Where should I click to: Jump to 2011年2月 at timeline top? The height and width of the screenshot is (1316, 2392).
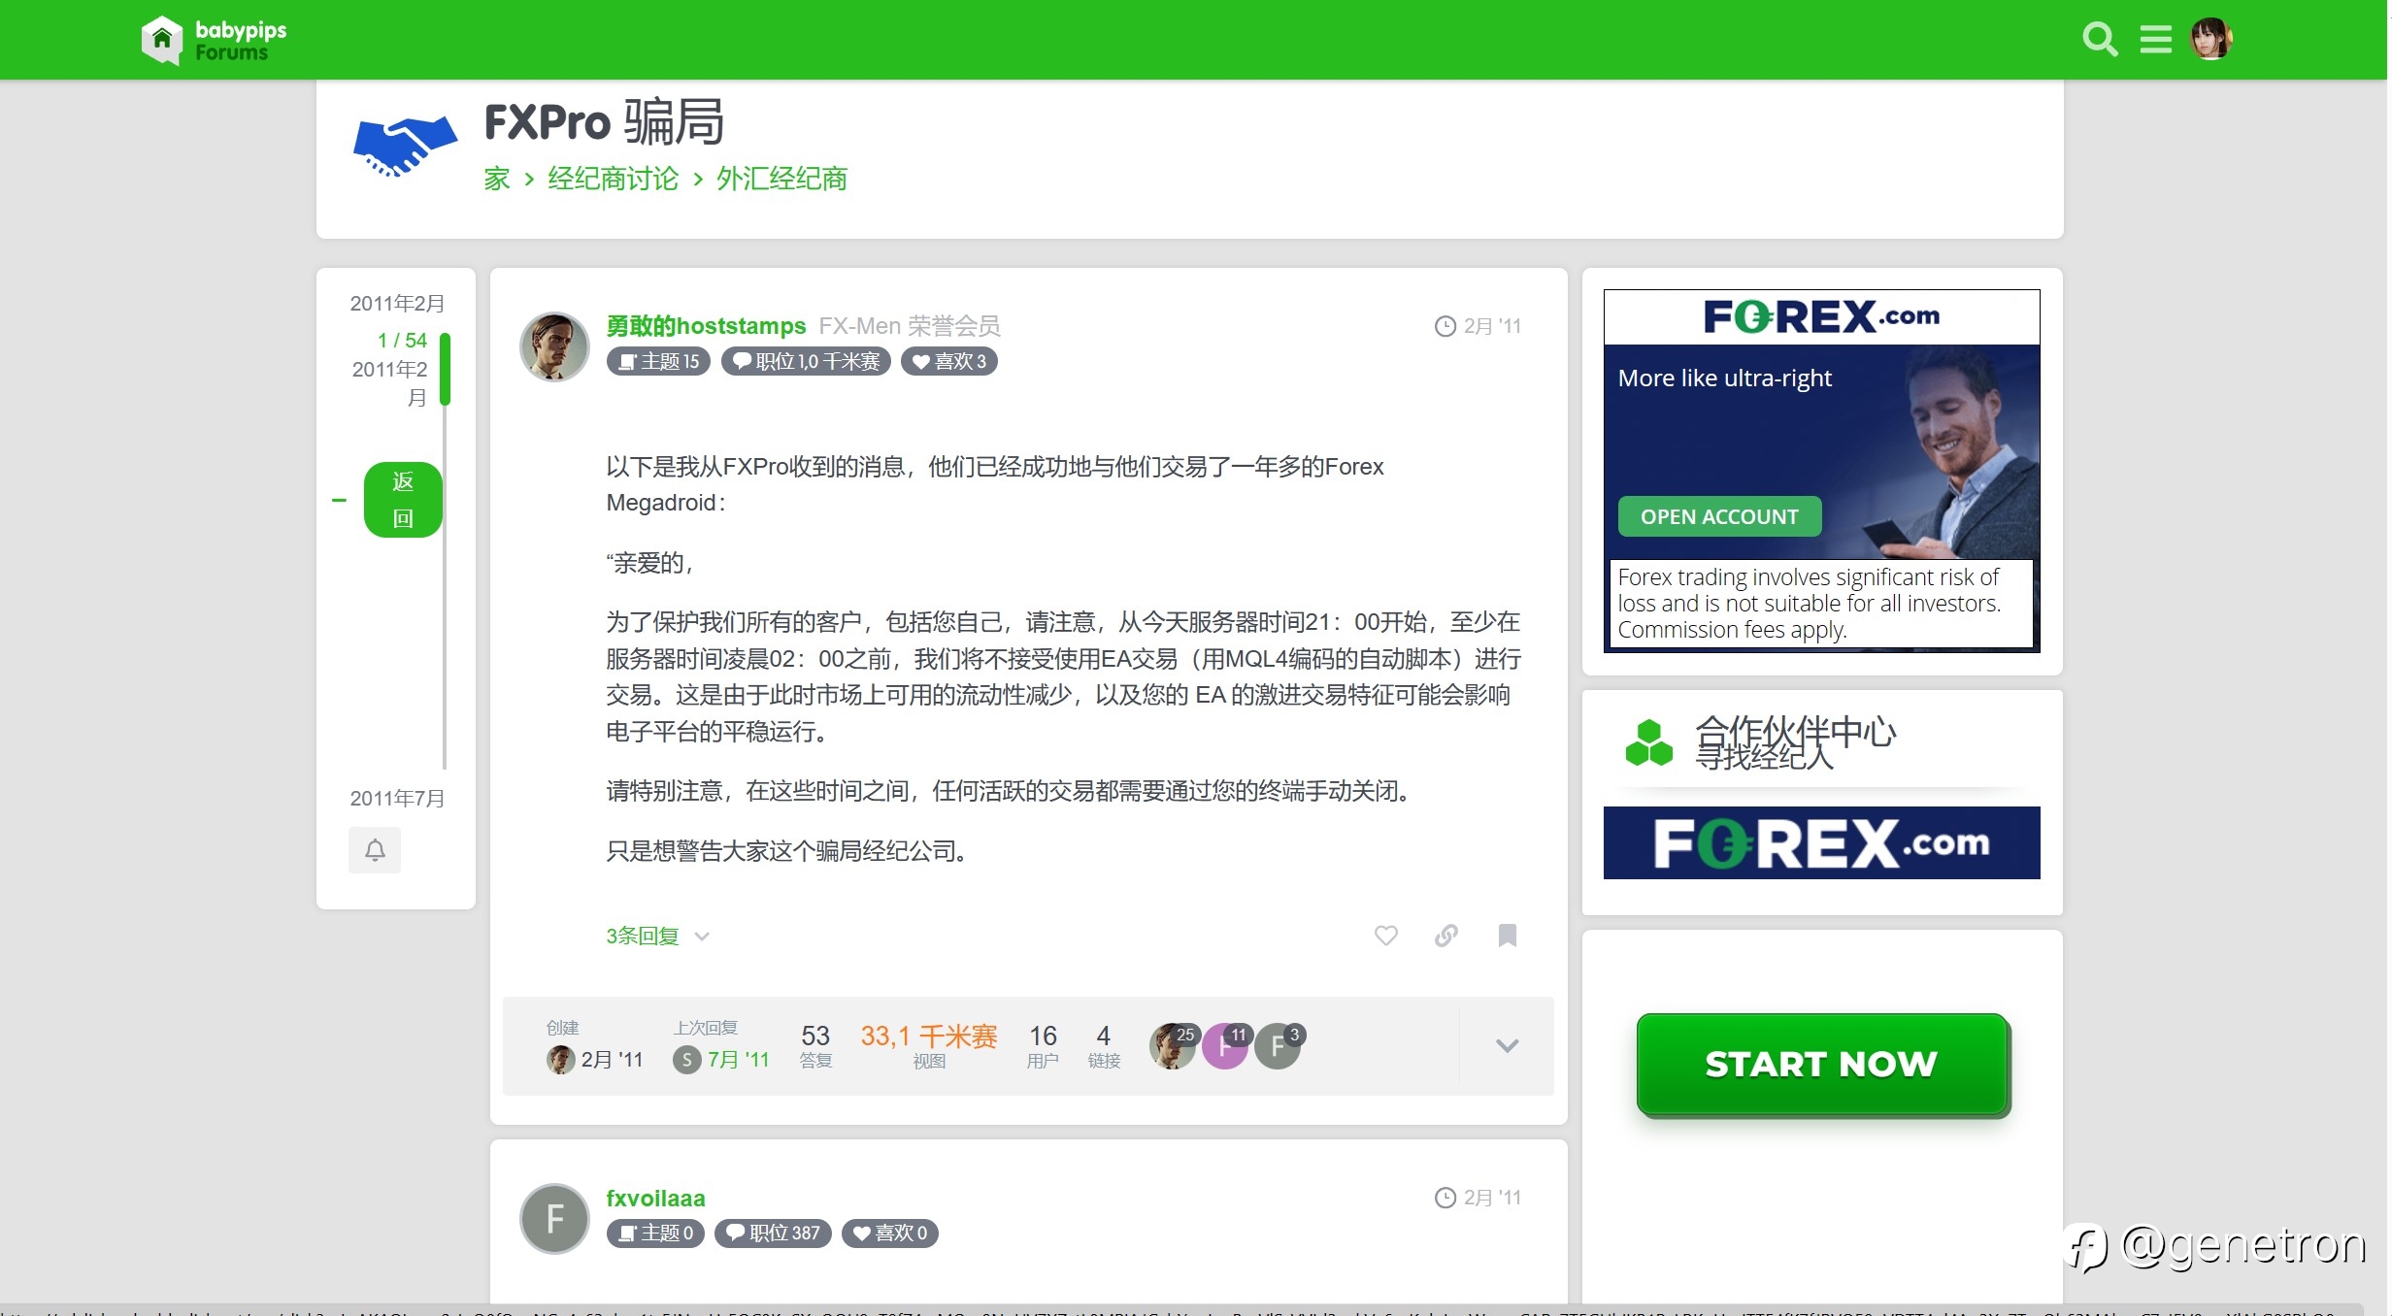397,304
